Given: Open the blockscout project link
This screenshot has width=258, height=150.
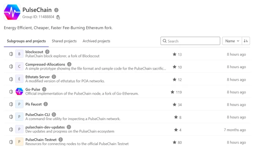Looking at the screenshot, I should (34, 52).
